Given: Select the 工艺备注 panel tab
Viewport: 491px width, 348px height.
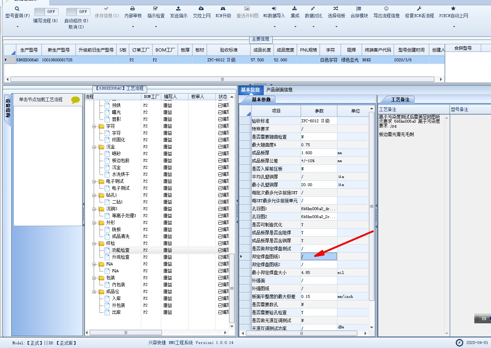Looking at the screenshot, I should click(400, 99).
